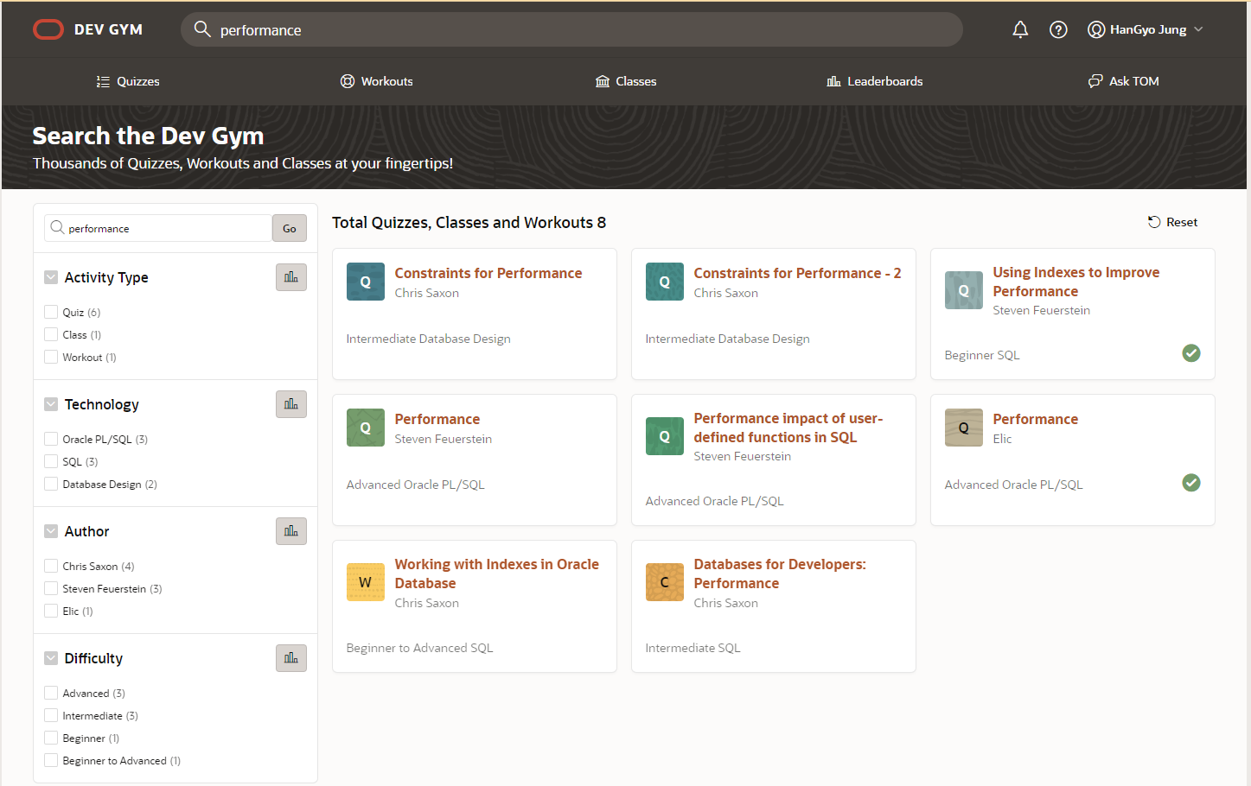Click 'Intermediate SQL' on the Databases for Developers card
The width and height of the screenshot is (1251, 786).
(693, 648)
